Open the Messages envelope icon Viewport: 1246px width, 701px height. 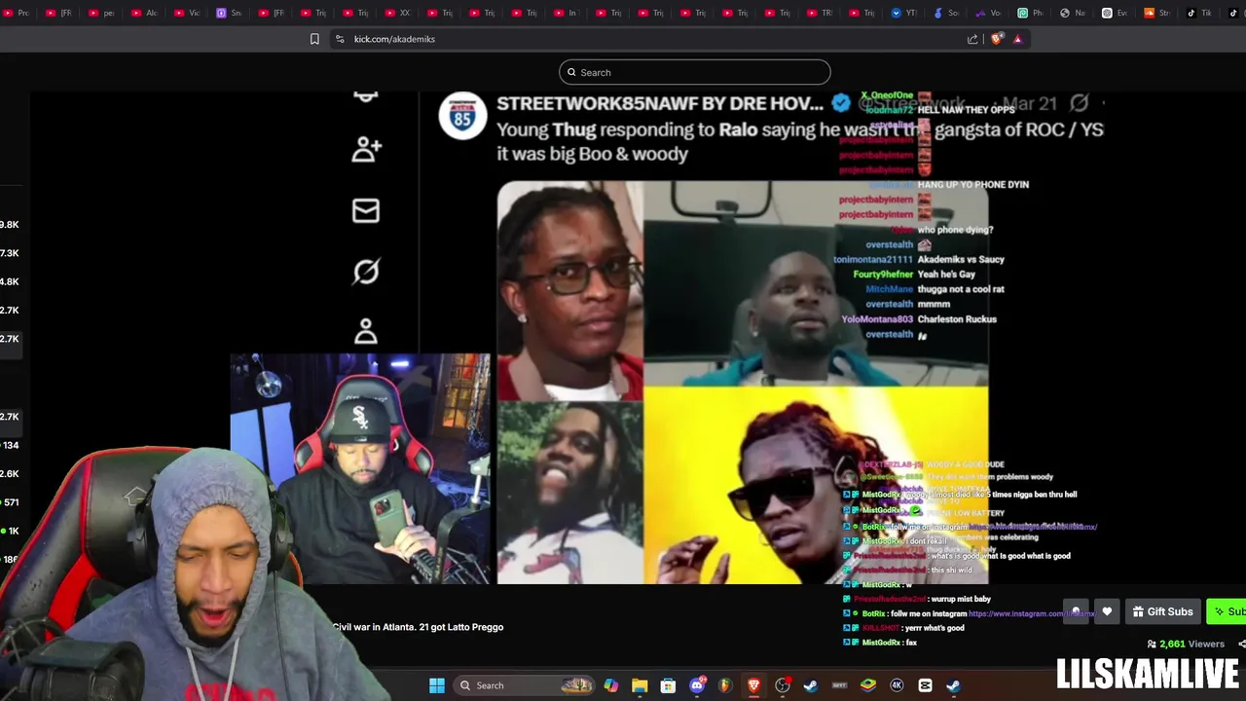366,210
